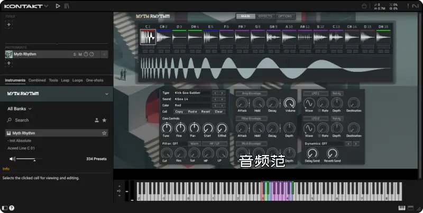Open the help question mark icon
Image resolution: width=423 pixels, height=213 pixels.
(12, 208)
